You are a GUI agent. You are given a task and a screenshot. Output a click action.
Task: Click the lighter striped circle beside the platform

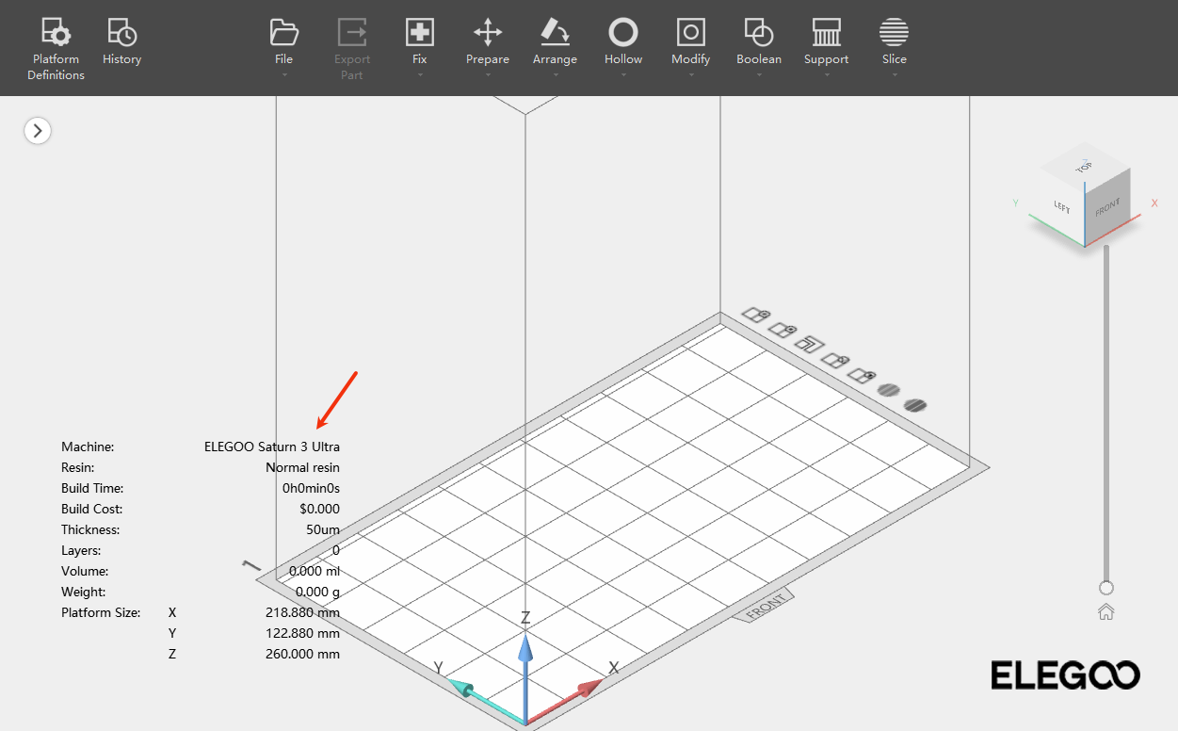tap(888, 389)
